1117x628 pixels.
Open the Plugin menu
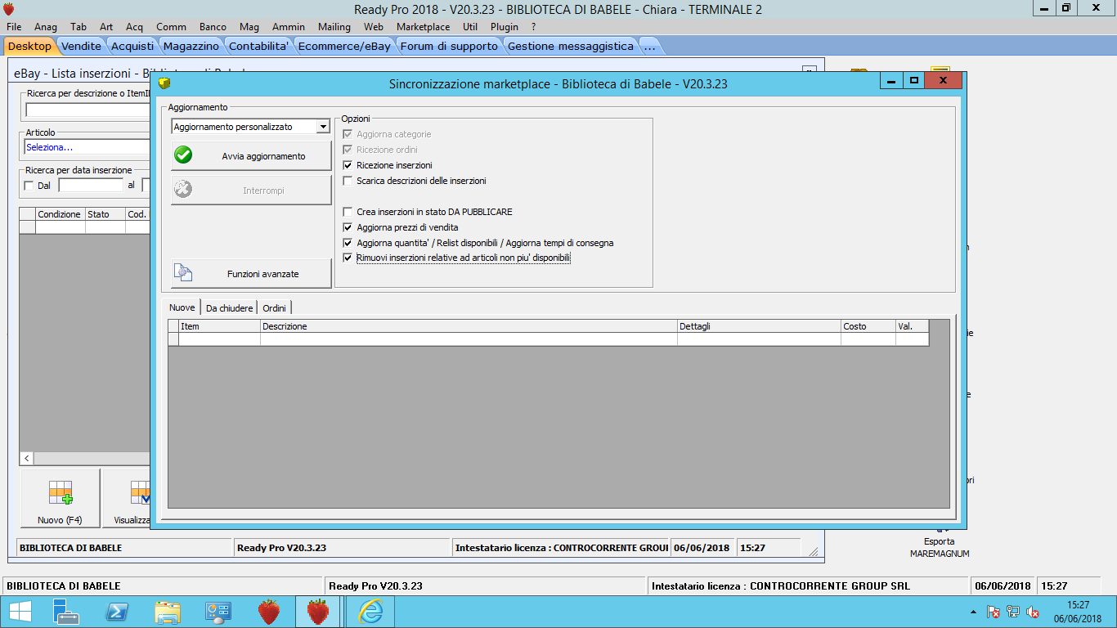(505, 27)
